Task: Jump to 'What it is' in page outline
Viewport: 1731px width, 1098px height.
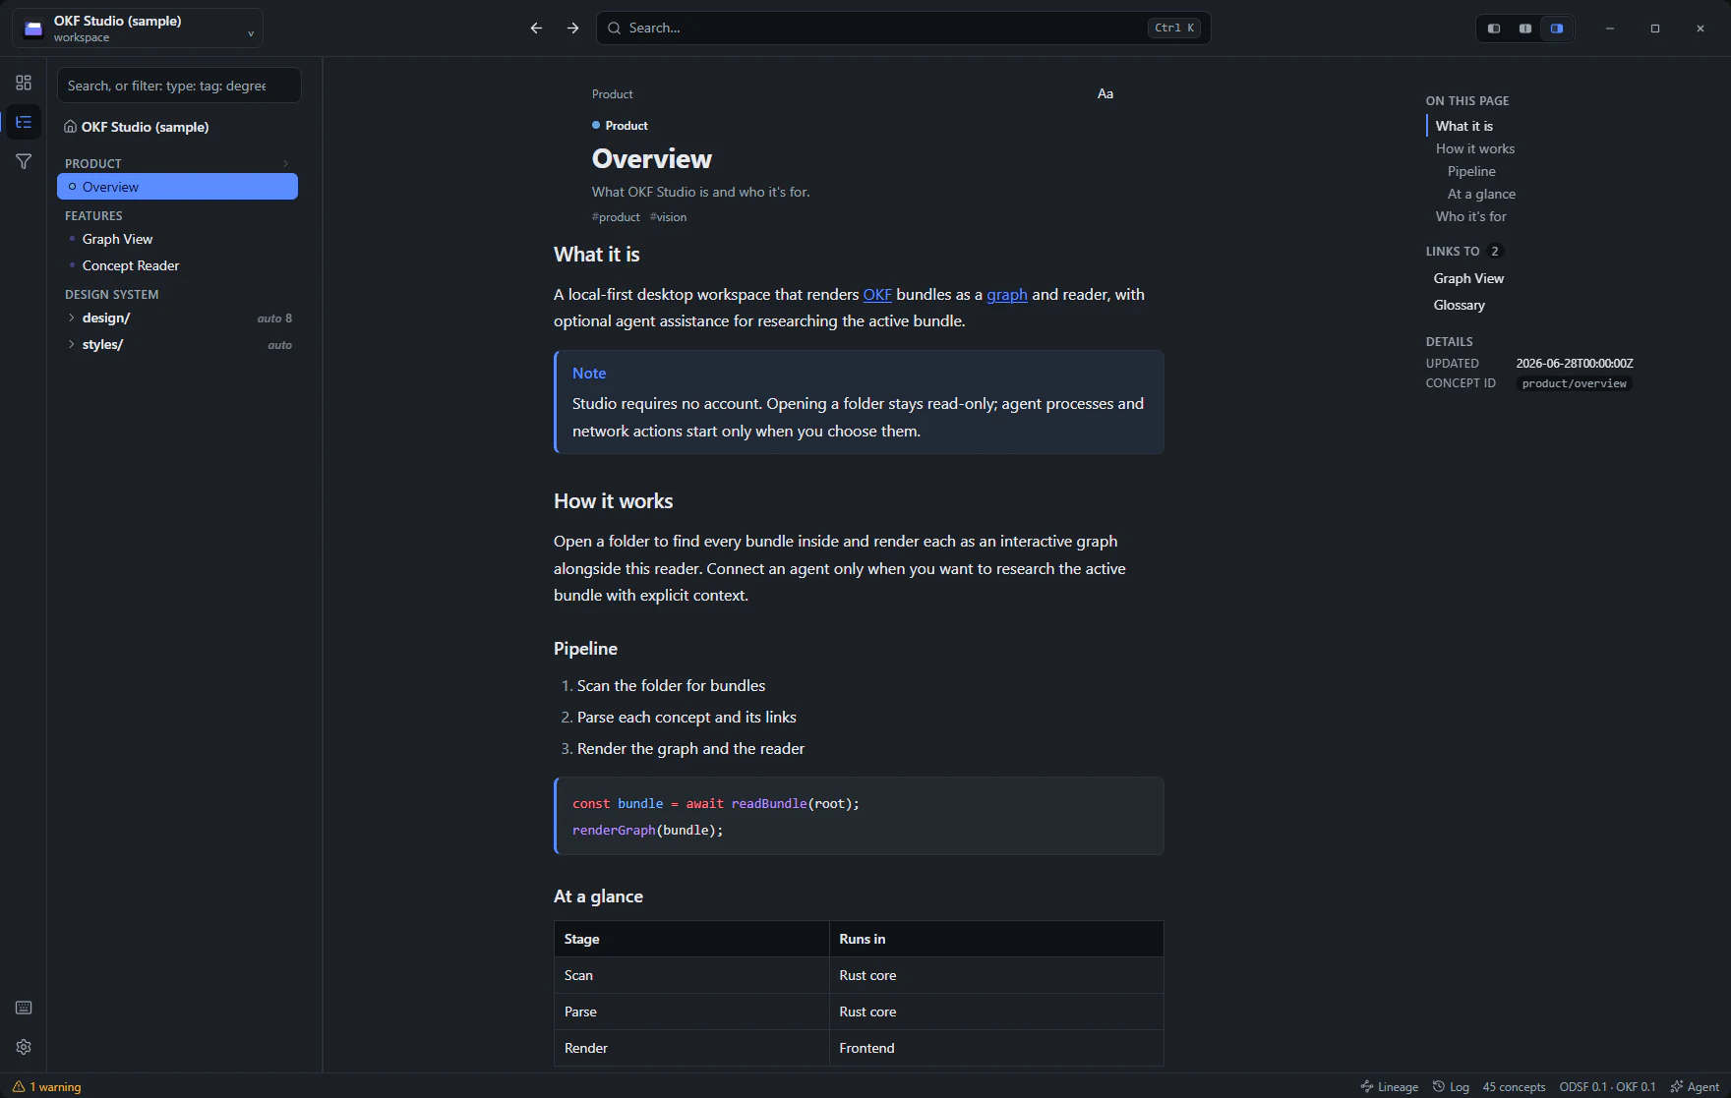Action: [x=1463, y=126]
